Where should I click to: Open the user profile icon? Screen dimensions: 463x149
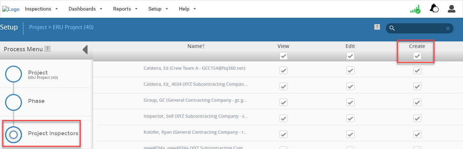[x=452, y=9]
